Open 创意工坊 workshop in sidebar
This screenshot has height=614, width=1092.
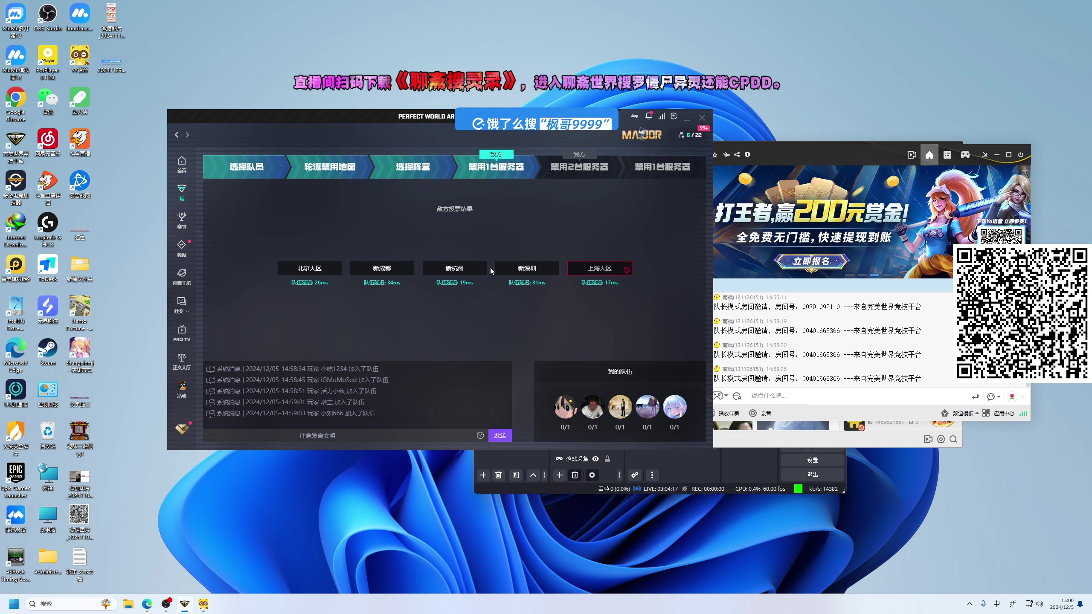(x=182, y=277)
